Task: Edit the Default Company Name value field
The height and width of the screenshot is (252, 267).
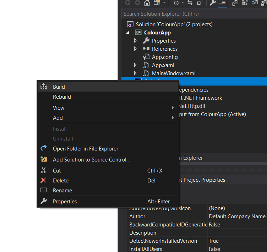Action: point(237,217)
